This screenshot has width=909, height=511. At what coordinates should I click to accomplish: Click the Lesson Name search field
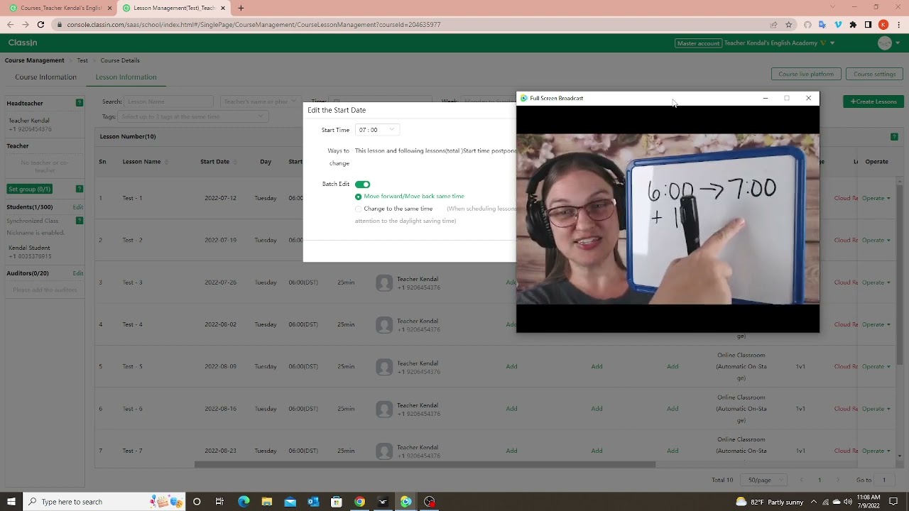coord(168,101)
